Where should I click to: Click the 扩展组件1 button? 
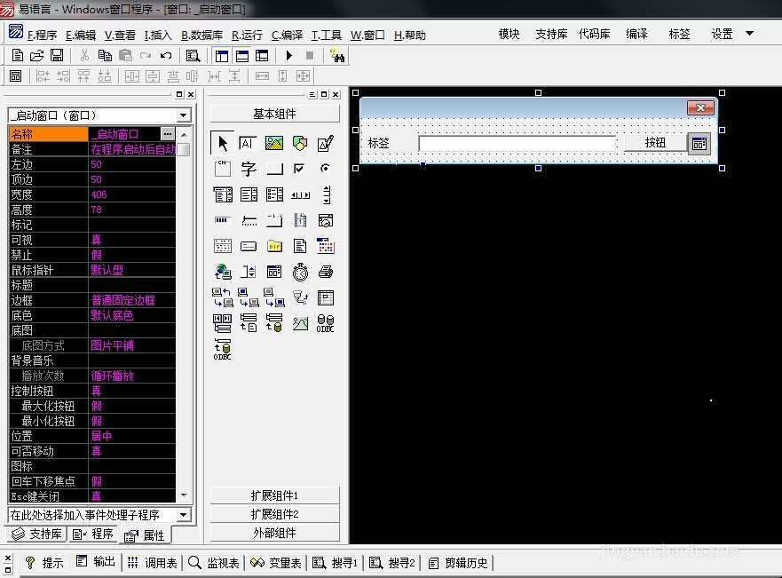click(x=274, y=495)
